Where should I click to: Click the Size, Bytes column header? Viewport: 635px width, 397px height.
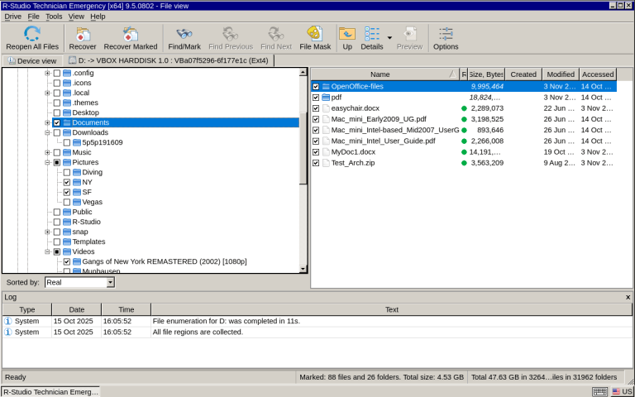click(486, 74)
